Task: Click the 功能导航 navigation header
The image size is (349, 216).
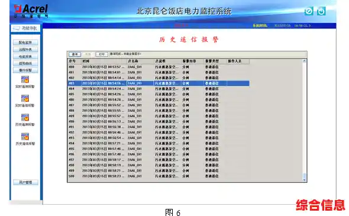Action: tap(25, 28)
